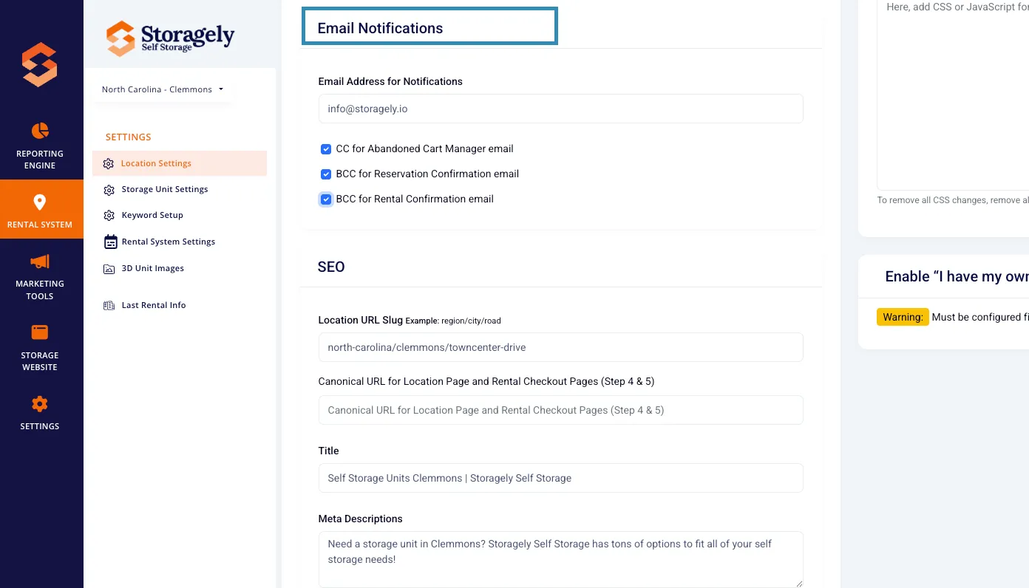The image size is (1029, 588).
Task: Click the image icon beside 3D Unit Images
Action: (x=109, y=269)
